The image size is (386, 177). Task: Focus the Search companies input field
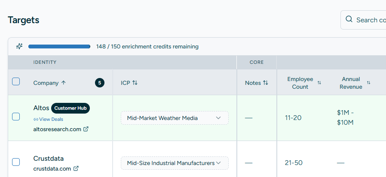pos(363,20)
